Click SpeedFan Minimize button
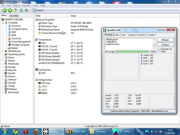This screenshot has height=135, width=180. pos(165,40)
